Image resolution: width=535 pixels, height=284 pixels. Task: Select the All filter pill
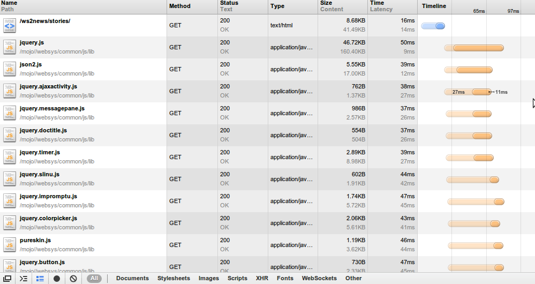point(94,279)
